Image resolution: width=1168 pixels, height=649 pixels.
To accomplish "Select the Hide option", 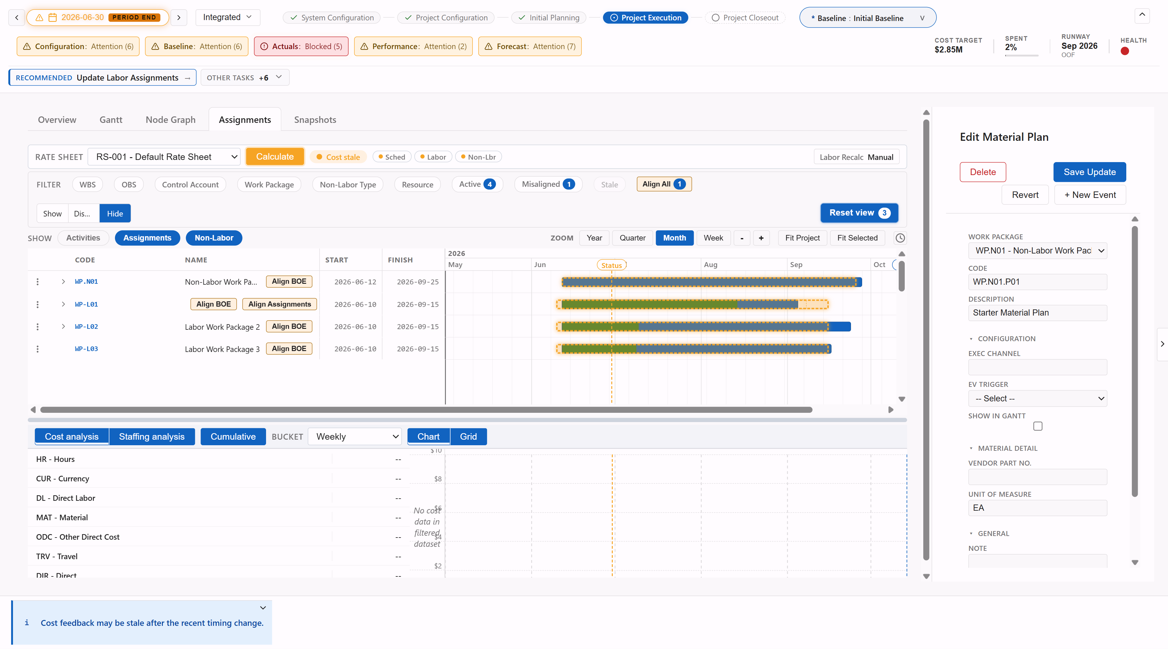I will pyautogui.click(x=115, y=213).
